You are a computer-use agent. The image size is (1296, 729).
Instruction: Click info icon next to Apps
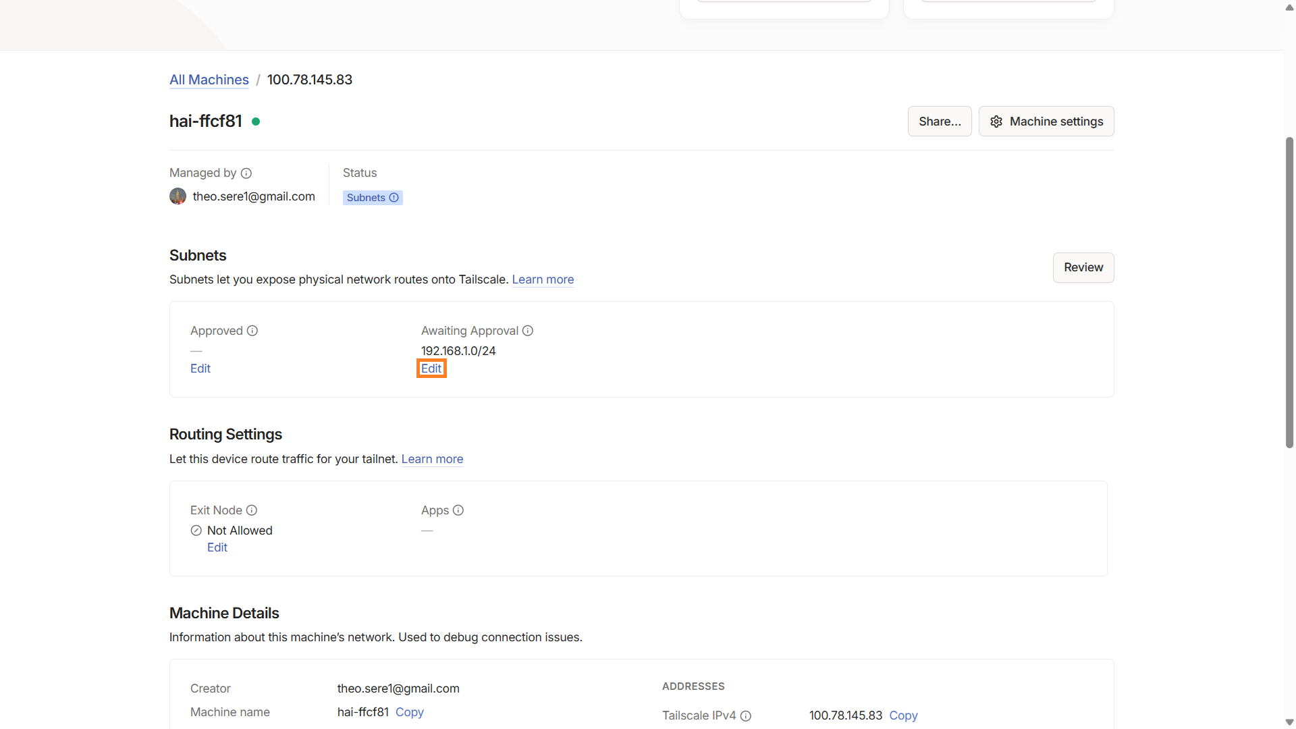click(x=458, y=510)
